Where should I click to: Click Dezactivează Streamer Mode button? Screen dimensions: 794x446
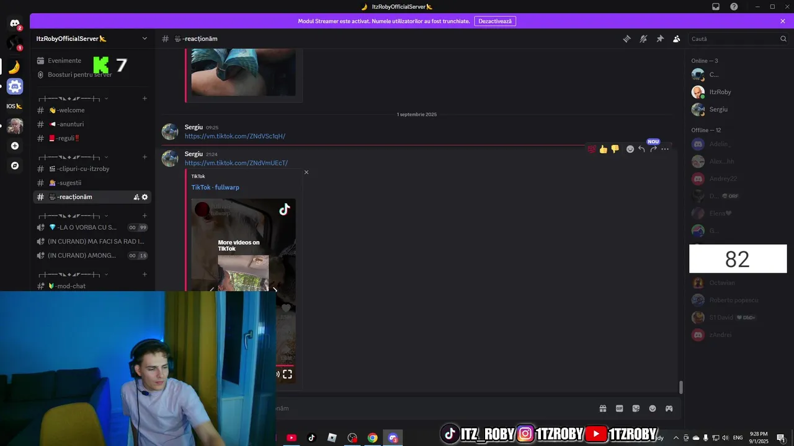(x=495, y=21)
